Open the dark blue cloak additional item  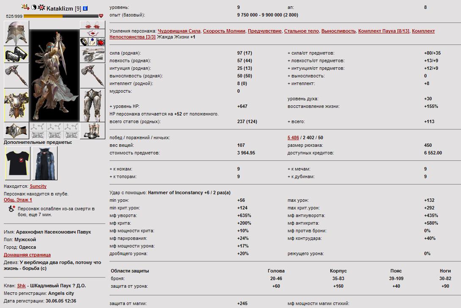tap(45, 163)
